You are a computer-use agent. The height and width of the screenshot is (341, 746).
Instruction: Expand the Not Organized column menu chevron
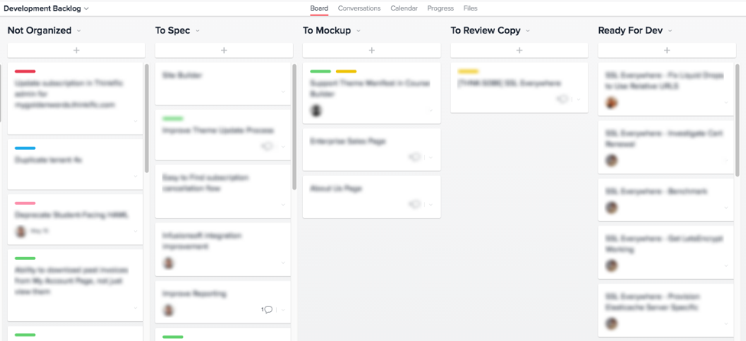point(79,31)
